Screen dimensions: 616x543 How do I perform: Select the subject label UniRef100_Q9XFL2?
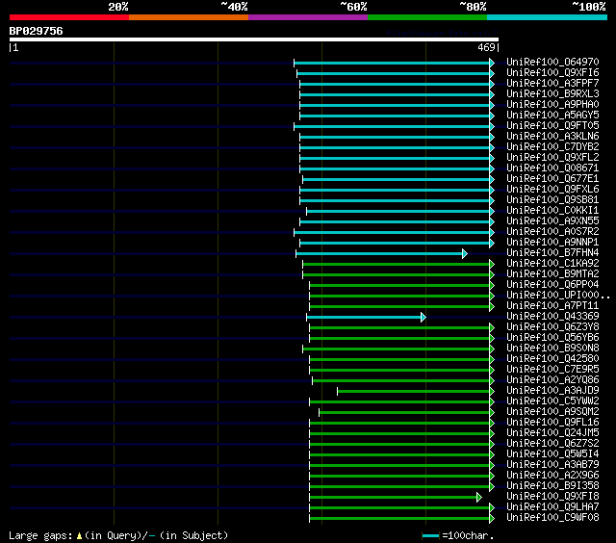click(552, 158)
